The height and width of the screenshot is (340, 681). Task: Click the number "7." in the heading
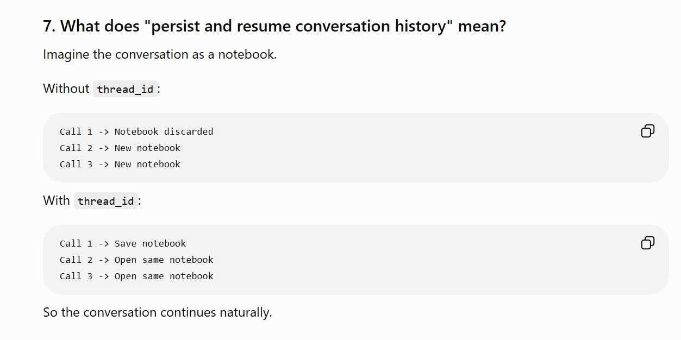[49, 26]
